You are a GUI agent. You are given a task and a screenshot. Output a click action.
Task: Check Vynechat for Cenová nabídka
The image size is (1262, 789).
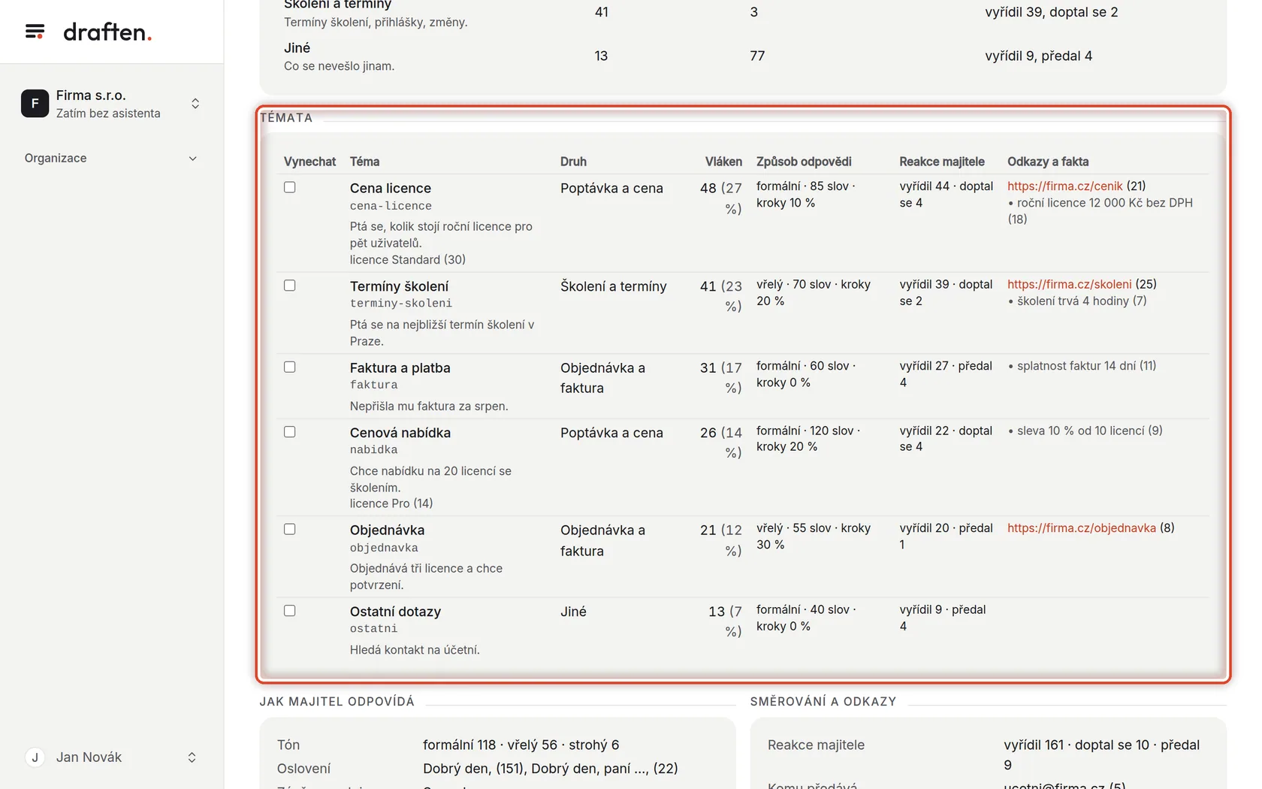pyautogui.click(x=290, y=431)
